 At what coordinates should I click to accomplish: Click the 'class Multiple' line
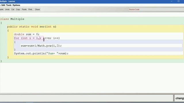[x=12, y=19]
